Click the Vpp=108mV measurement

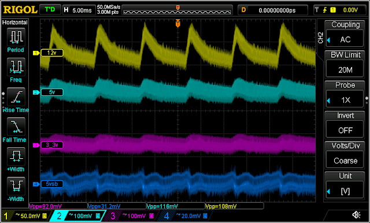click(x=234, y=206)
